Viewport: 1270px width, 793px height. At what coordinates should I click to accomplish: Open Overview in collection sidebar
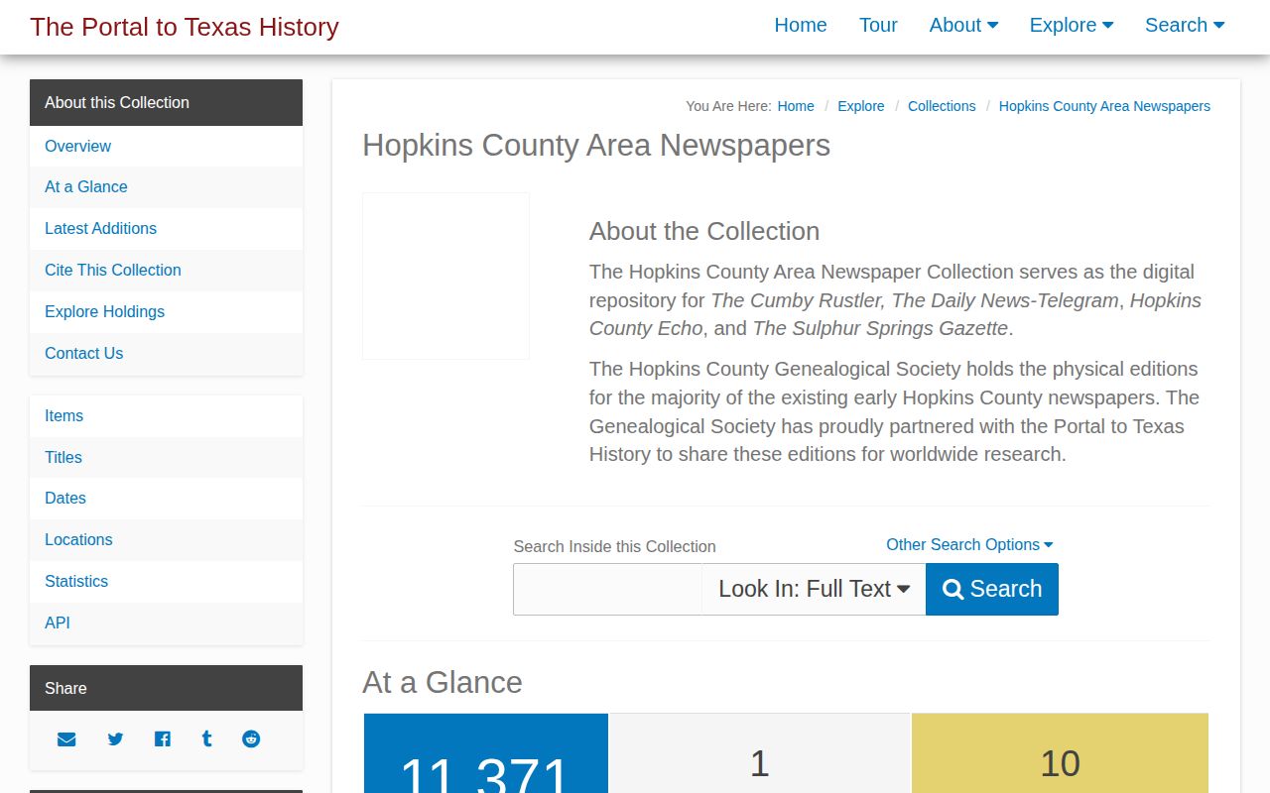coord(166,146)
